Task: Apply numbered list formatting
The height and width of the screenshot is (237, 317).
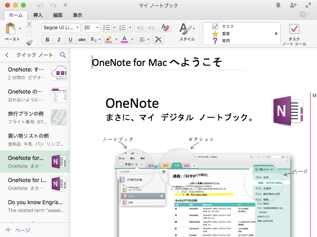Action: (x=122, y=27)
